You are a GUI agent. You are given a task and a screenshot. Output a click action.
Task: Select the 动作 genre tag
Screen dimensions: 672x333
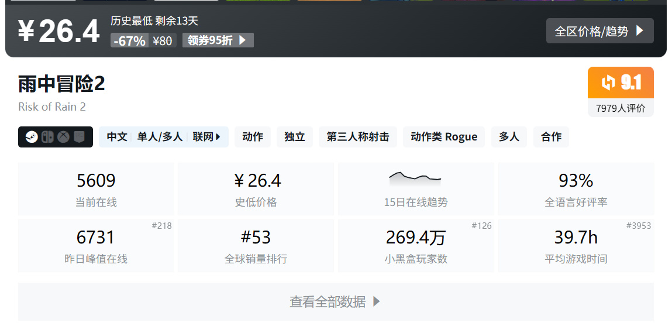click(x=253, y=137)
